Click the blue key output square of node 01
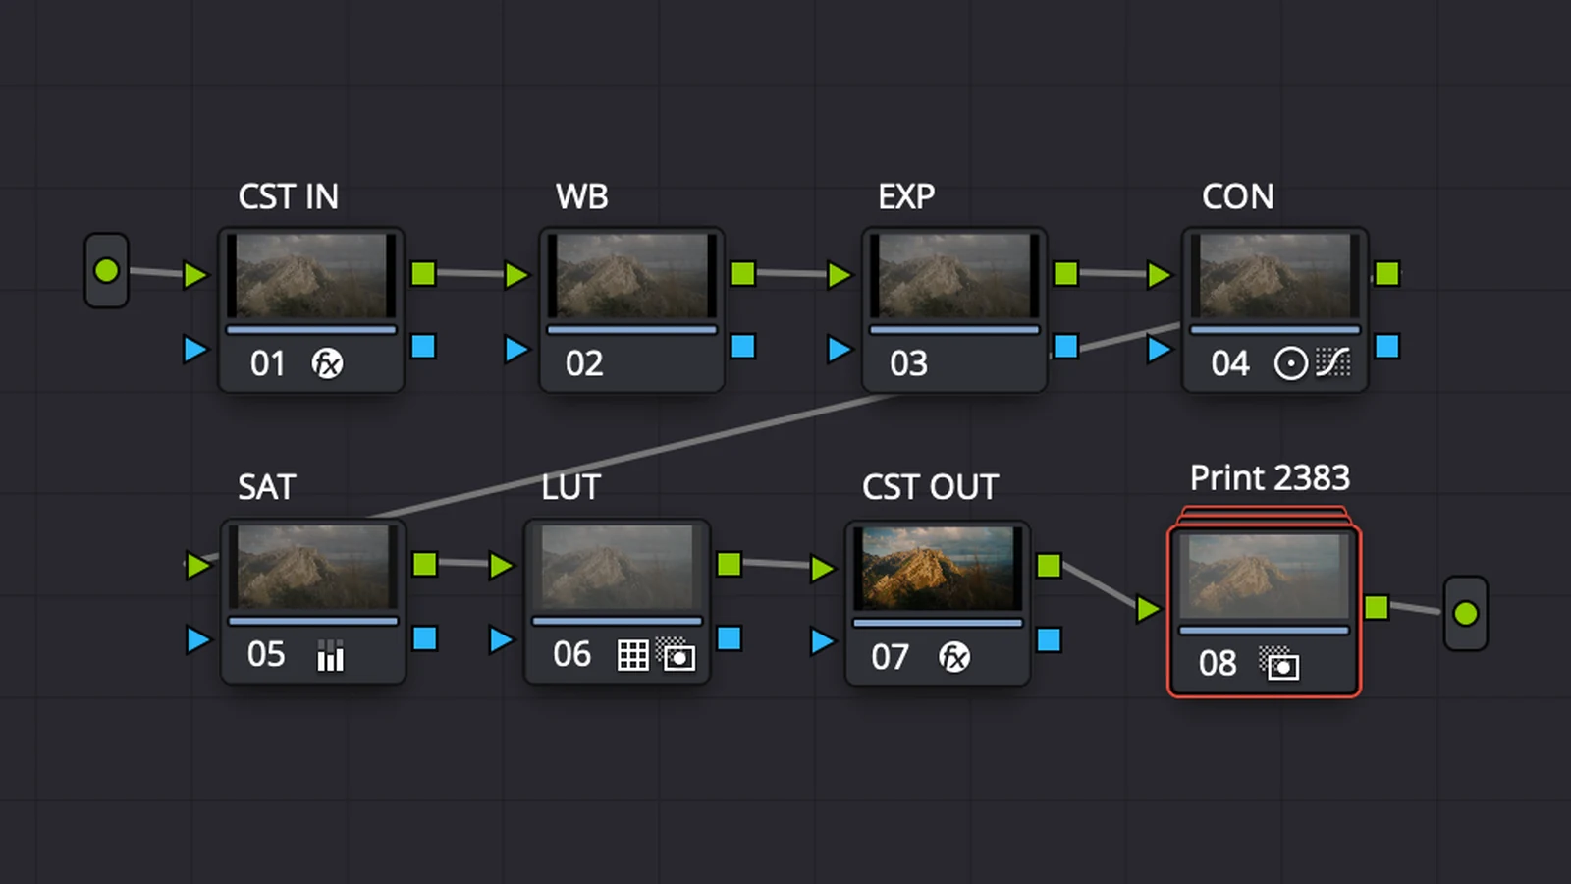Viewport: 1571px width, 884px height. [423, 346]
